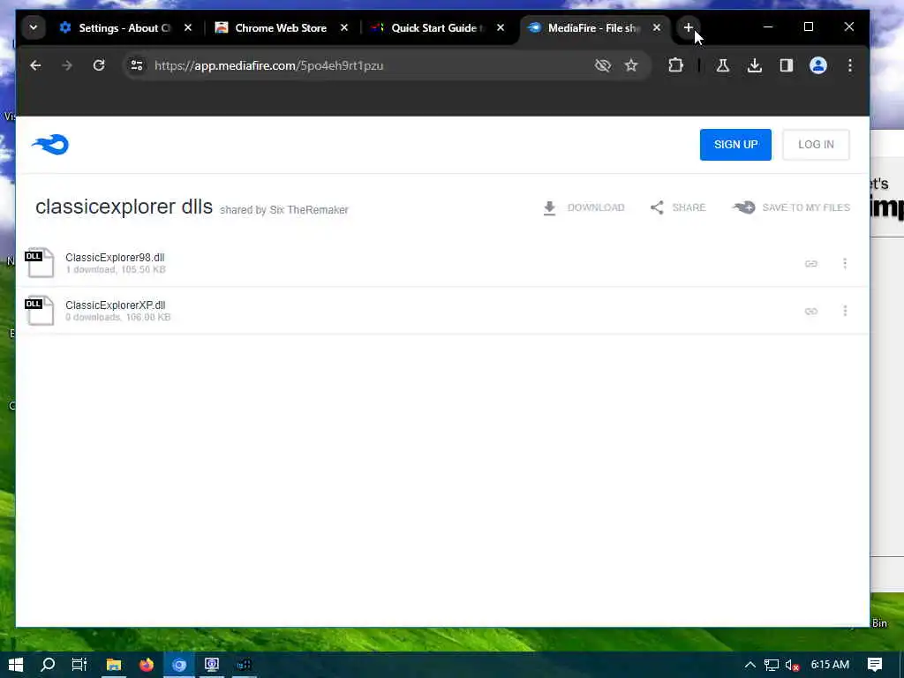The image size is (904, 678).
Task: Click the LOG IN button
Action: point(816,145)
